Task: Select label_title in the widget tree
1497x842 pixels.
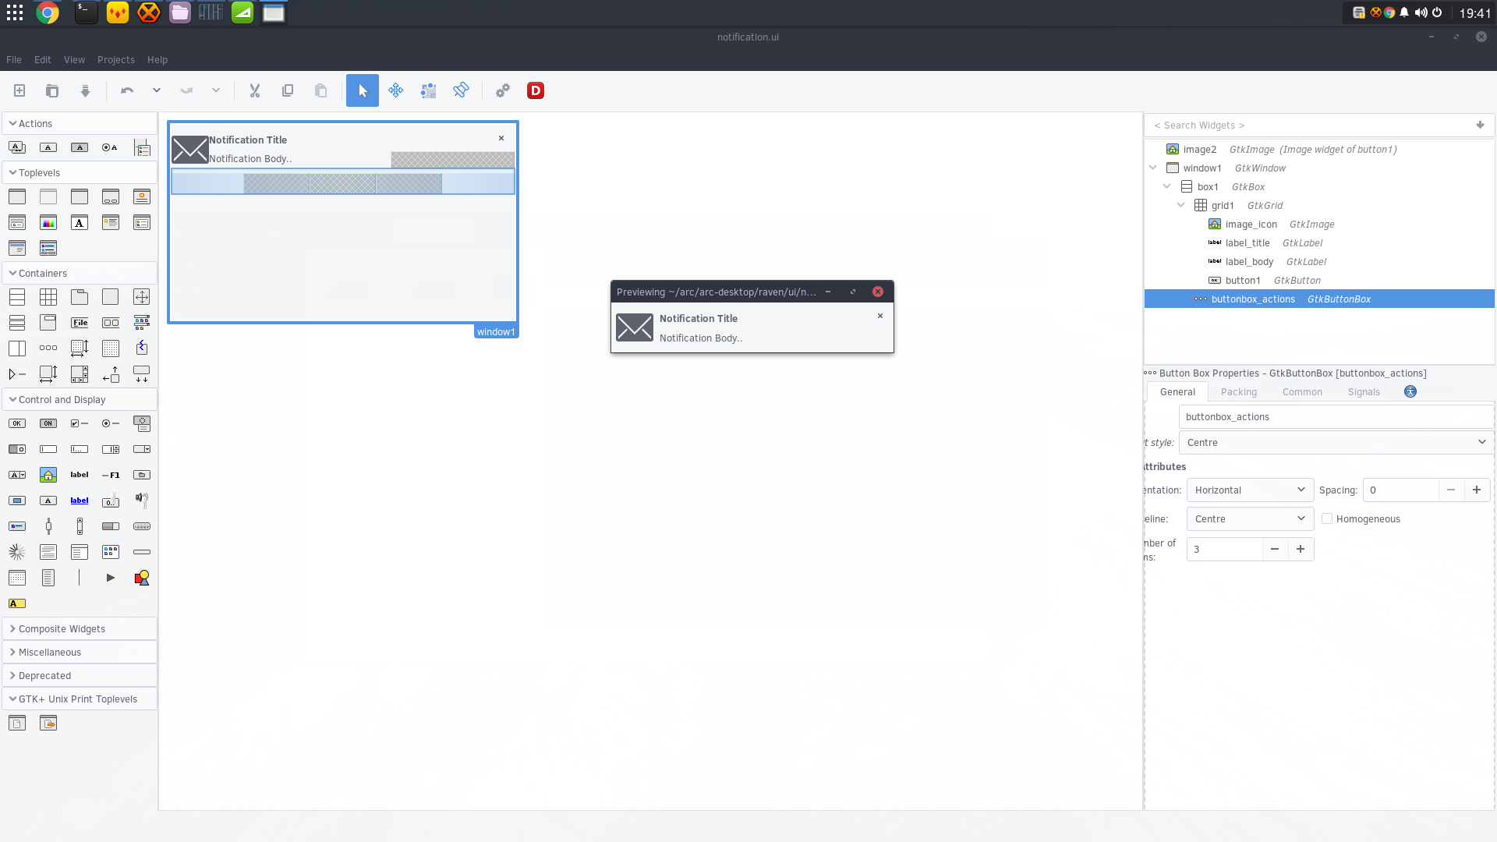Action: [x=1319, y=243]
